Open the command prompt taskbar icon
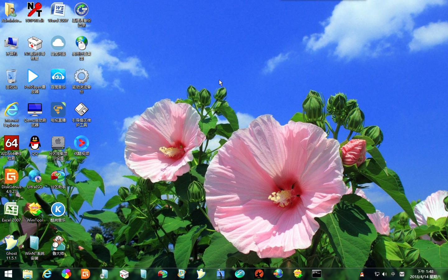Screen dimensions: 448x280 tap(317, 274)
